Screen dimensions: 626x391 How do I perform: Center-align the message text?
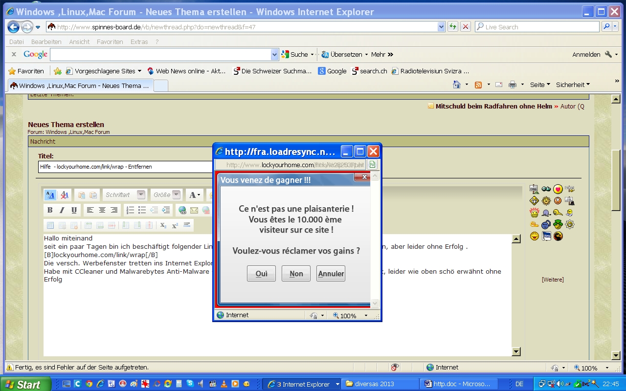(102, 210)
